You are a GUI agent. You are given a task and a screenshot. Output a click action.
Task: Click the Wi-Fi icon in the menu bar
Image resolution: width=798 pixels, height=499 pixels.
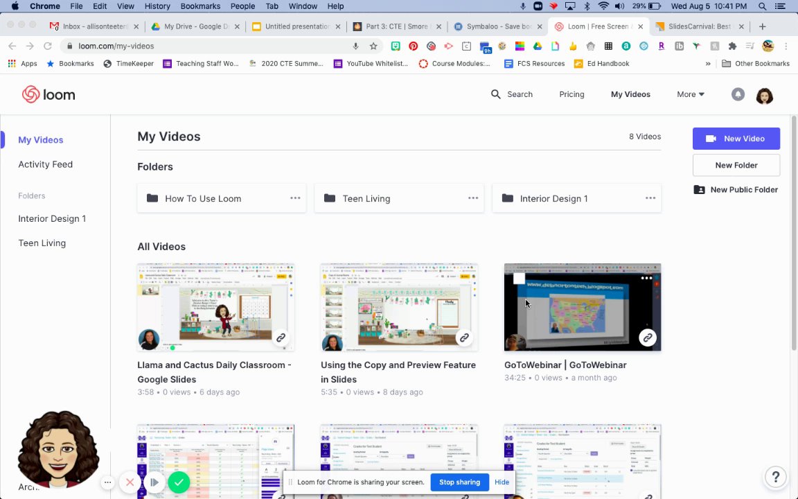click(603, 6)
